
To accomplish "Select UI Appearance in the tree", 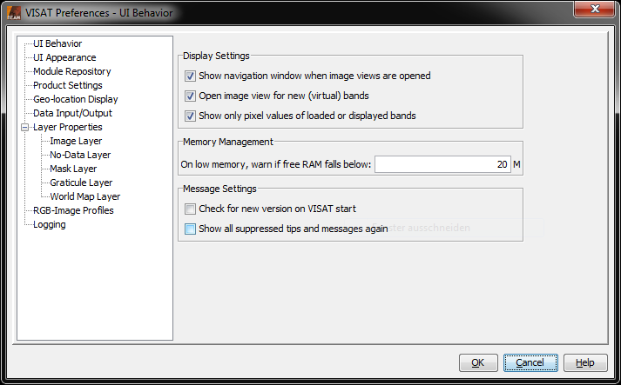I will (x=64, y=57).
